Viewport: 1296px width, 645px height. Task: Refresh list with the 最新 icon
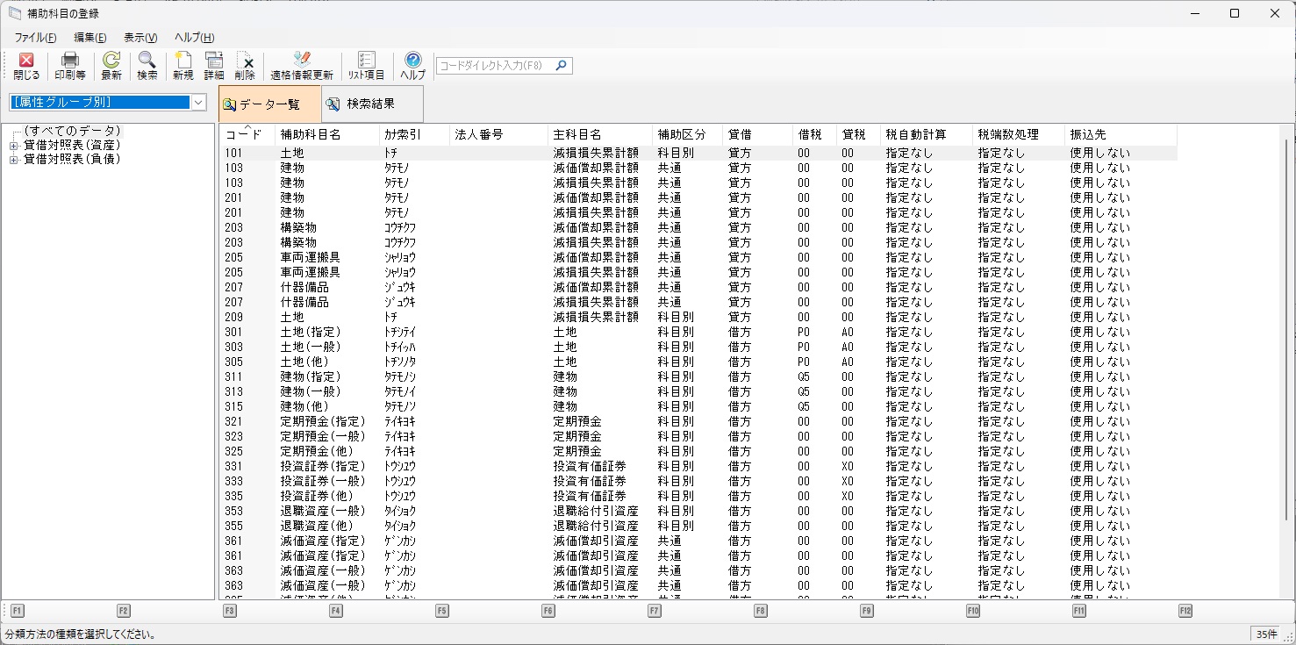pyautogui.click(x=111, y=66)
